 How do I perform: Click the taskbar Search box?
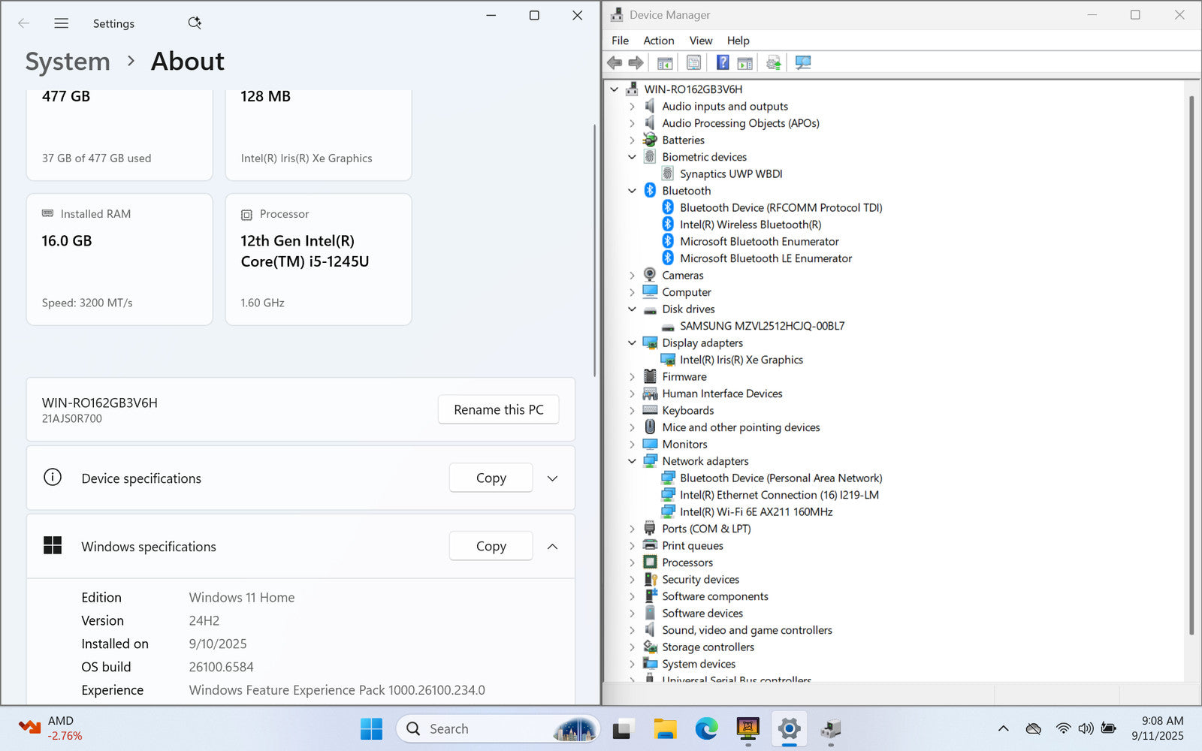tap(497, 728)
